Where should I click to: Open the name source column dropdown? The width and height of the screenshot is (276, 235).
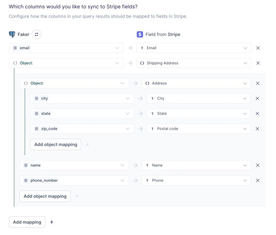[74, 165]
